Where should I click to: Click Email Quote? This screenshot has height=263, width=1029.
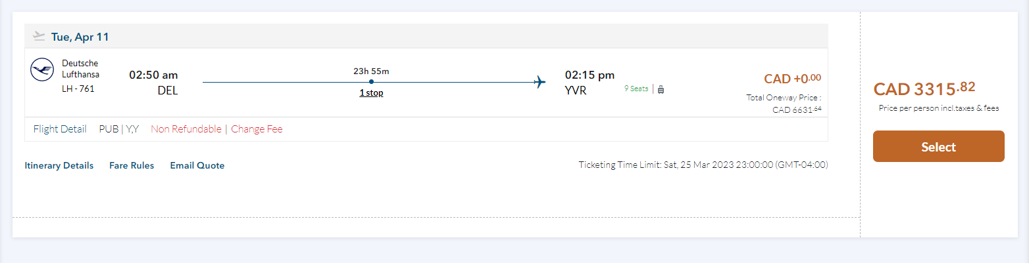[197, 165]
